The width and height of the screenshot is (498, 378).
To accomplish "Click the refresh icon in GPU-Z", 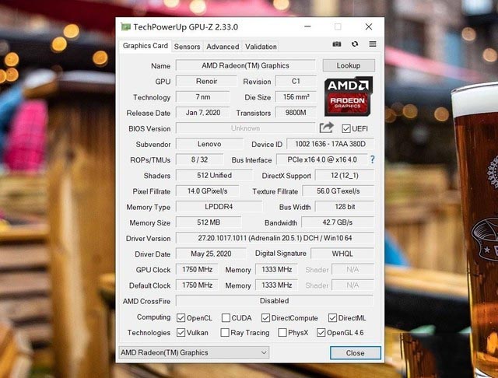I will pyautogui.click(x=355, y=44).
